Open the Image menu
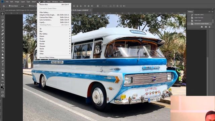This screenshot has width=215, height=121. (17, 2)
